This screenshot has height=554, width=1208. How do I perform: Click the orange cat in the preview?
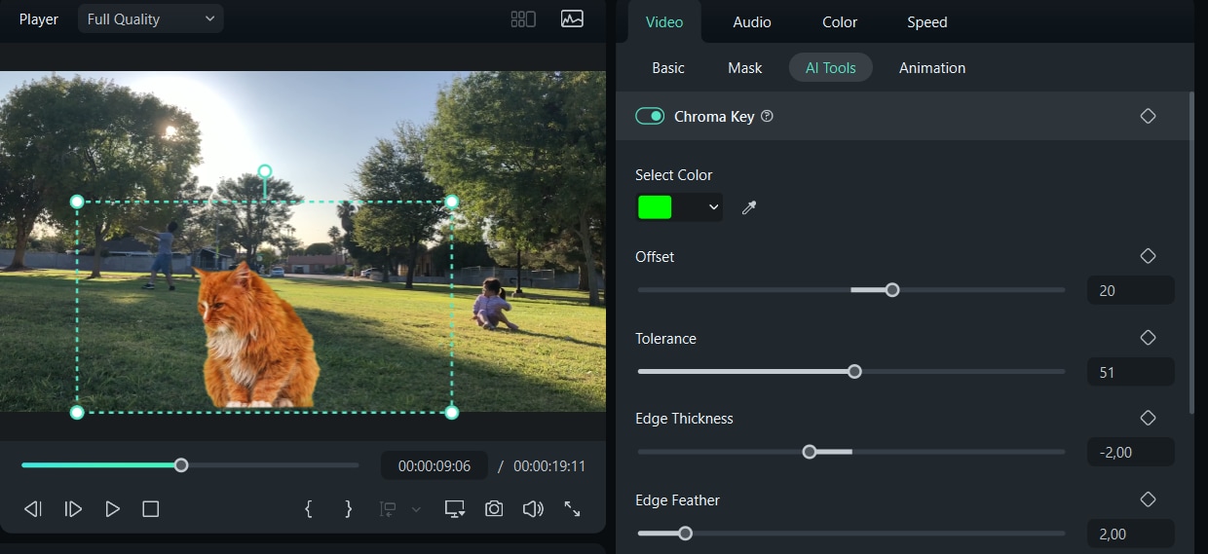[x=258, y=336]
